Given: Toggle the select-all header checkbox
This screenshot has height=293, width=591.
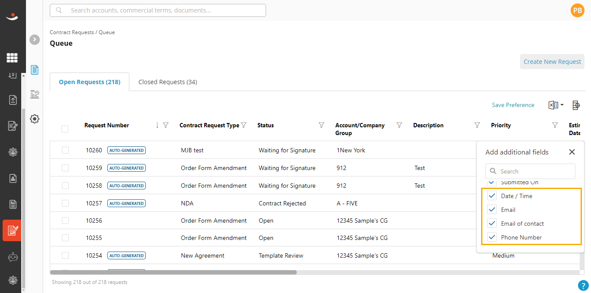Looking at the screenshot, I should (x=65, y=129).
